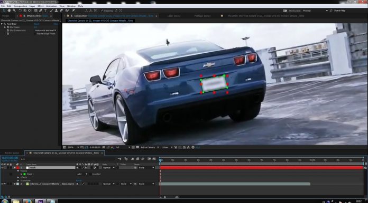Viewport: 368px width, 203px height.
Task: Hide the Chevrolet mp4 layer using its eye
Action: [2, 184]
